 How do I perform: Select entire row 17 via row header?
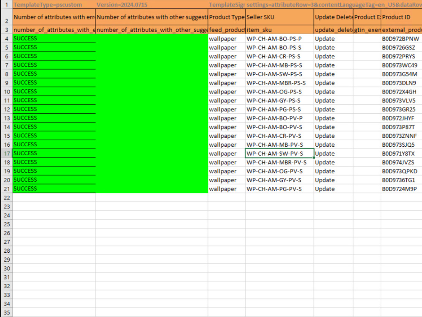tap(7, 153)
